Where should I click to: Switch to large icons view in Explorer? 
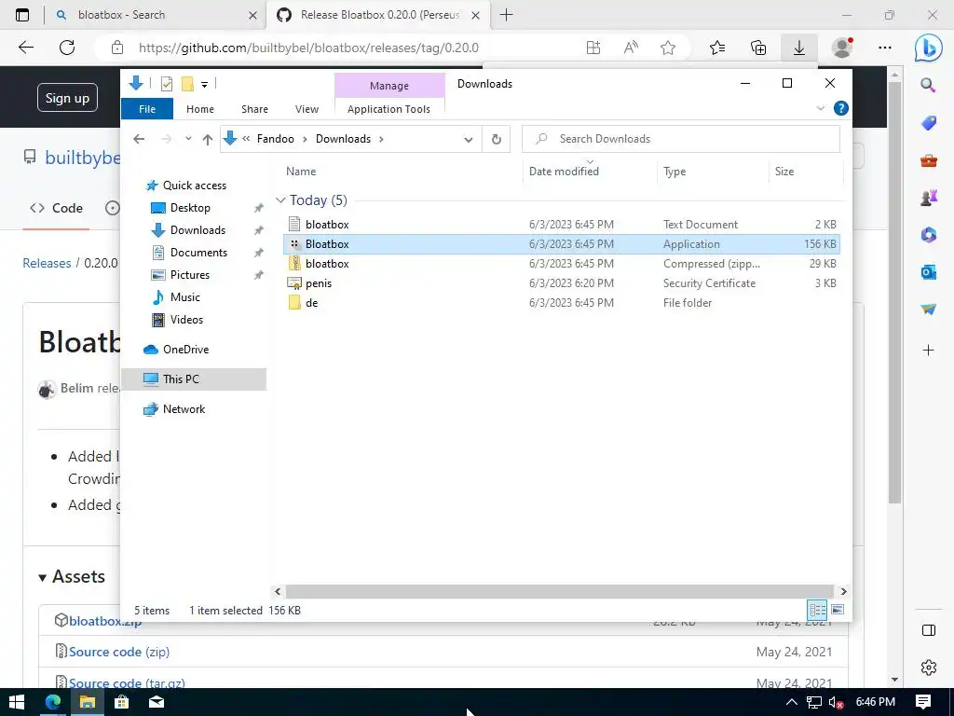click(x=838, y=610)
